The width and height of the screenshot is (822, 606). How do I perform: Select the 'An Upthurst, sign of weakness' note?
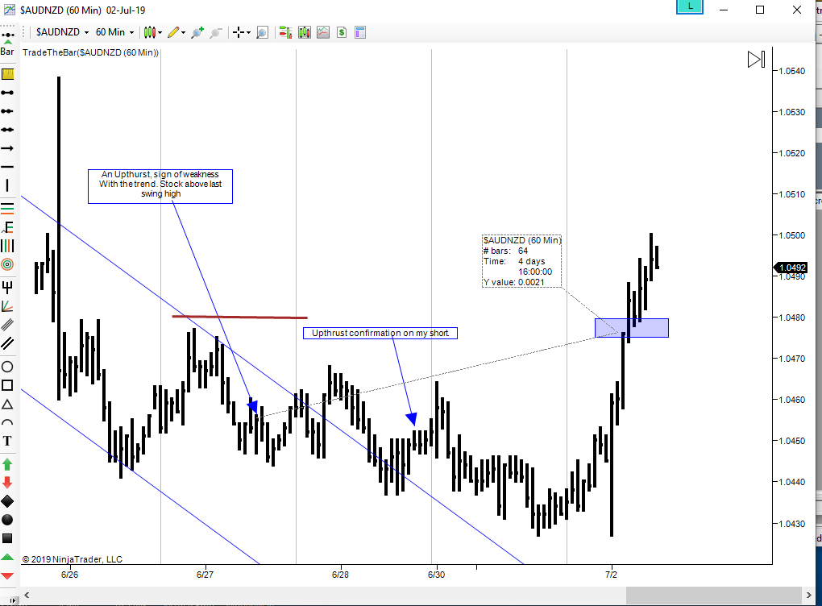160,186
